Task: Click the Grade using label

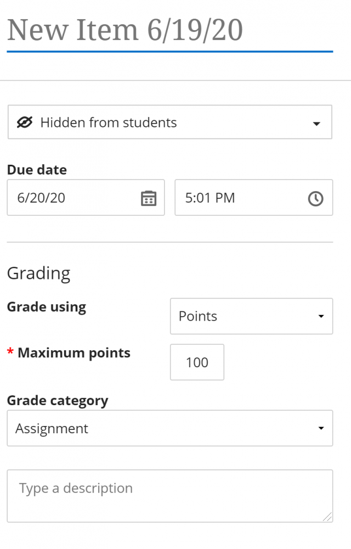Action: pos(47,307)
